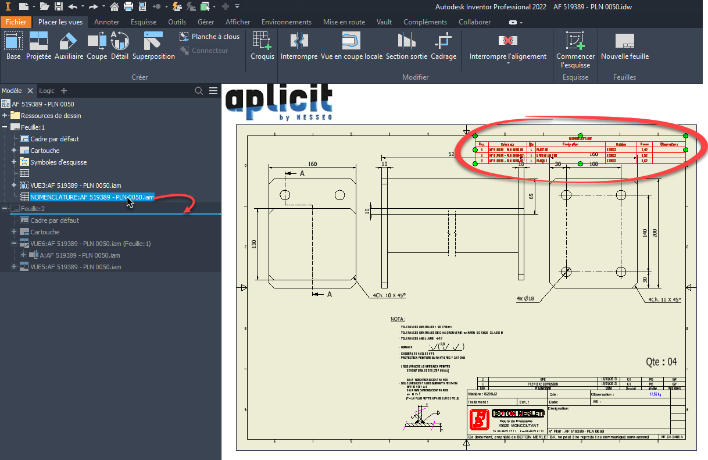This screenshot has width=708, height=460.
Task: Open the Superposition view tool
Action: (153, 46)
